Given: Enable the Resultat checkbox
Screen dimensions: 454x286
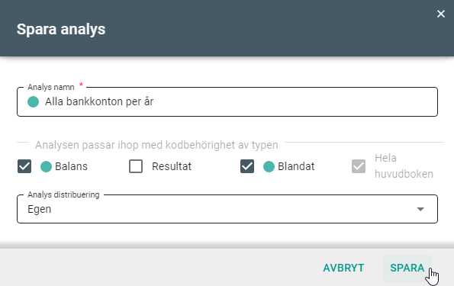Looking at the screenshot, I should click(136, 166).
